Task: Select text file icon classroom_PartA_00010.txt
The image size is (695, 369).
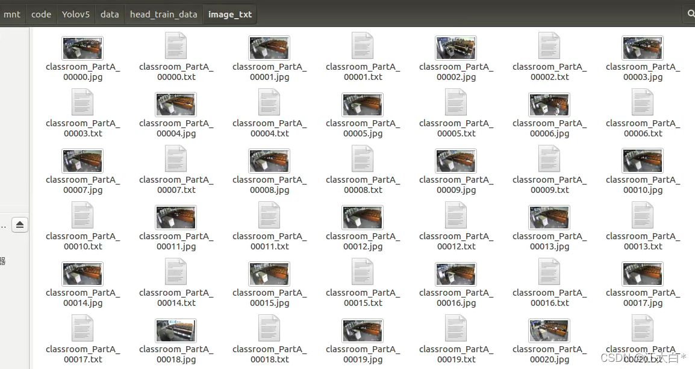Action: coord(83,215)
